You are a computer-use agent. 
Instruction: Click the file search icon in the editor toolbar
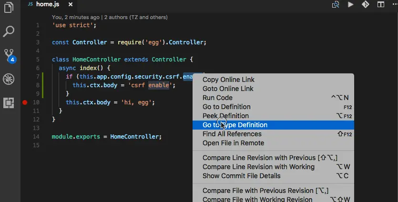(x=336, y=5)
